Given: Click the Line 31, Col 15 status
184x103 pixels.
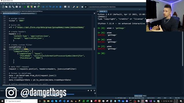Looking at the screenshot, I should [x=151, y=98].
